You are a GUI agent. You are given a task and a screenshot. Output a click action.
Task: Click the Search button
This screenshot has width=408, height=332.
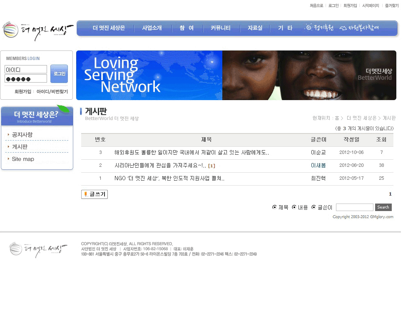(383, 207)
